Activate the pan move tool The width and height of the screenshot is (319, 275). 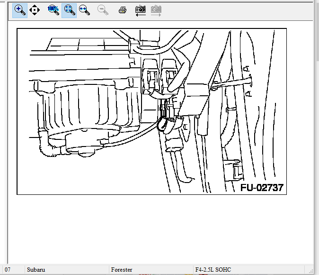coord(35,10)
